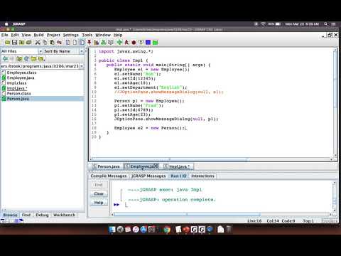Click the Open File folder toolbar icon
The height and width of the screenshot is (256, 341).
pyautogui.click(x=8, y=43)
